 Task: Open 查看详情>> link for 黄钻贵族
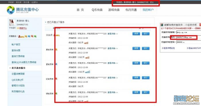113,49
